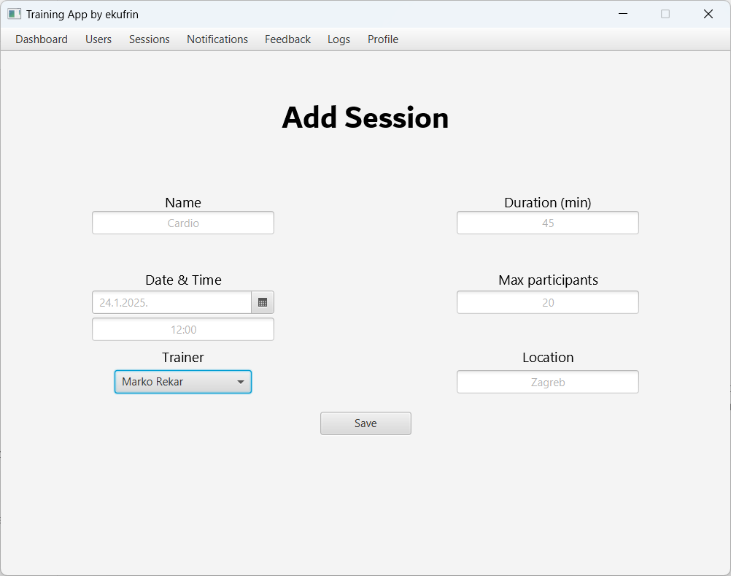Viewport: 731px width, 576px height.
Task: Focus the Location field with Zagreb placeholder
Action: [x=548, y=382]
